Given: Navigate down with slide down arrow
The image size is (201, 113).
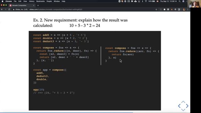Looking at the screenshot, I should coord(183,110).
